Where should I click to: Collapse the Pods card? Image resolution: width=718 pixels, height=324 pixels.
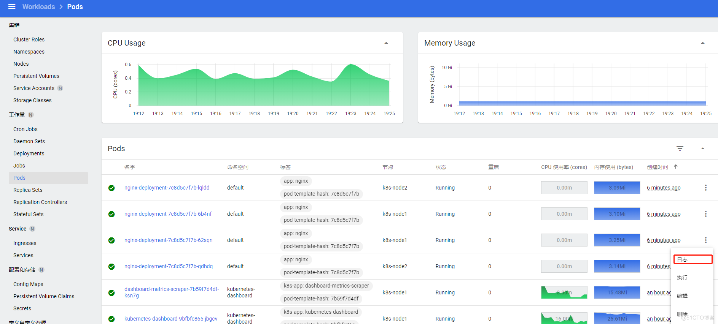(703, 149)
